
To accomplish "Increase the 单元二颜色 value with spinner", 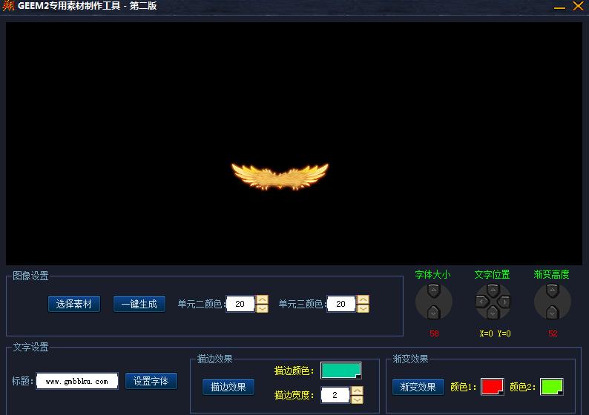I will pos(262,299).
